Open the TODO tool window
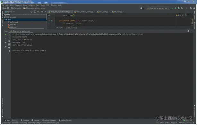 [x=15, y=120]
